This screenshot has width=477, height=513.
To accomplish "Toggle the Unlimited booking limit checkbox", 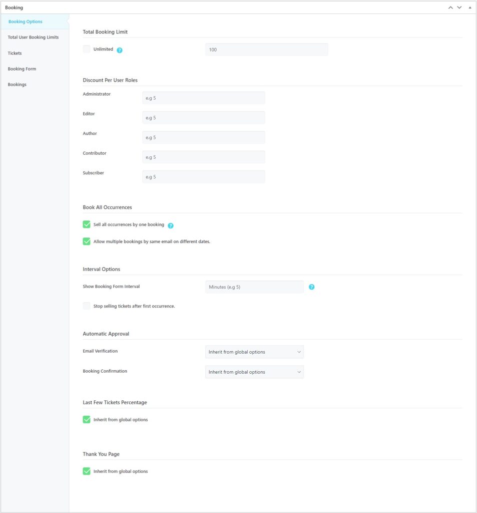I will [x=86, y=49].
